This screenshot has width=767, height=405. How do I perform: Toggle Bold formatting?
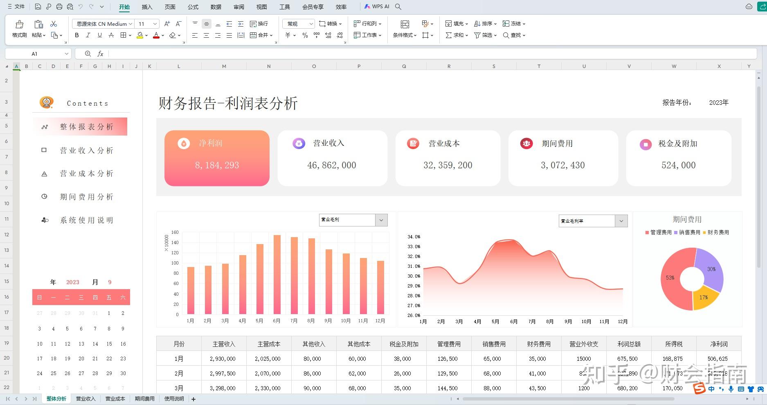pos(76,35)
